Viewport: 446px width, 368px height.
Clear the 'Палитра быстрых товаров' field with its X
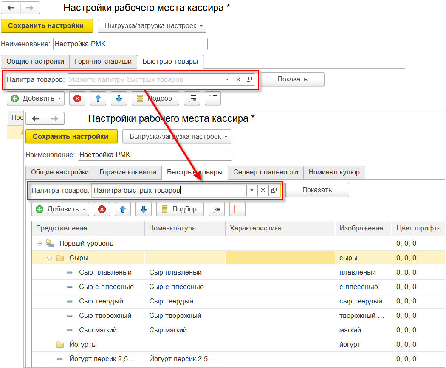263,191
